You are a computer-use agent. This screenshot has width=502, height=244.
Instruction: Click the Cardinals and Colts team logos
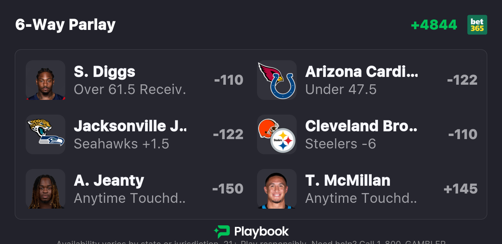click(277, 80)
